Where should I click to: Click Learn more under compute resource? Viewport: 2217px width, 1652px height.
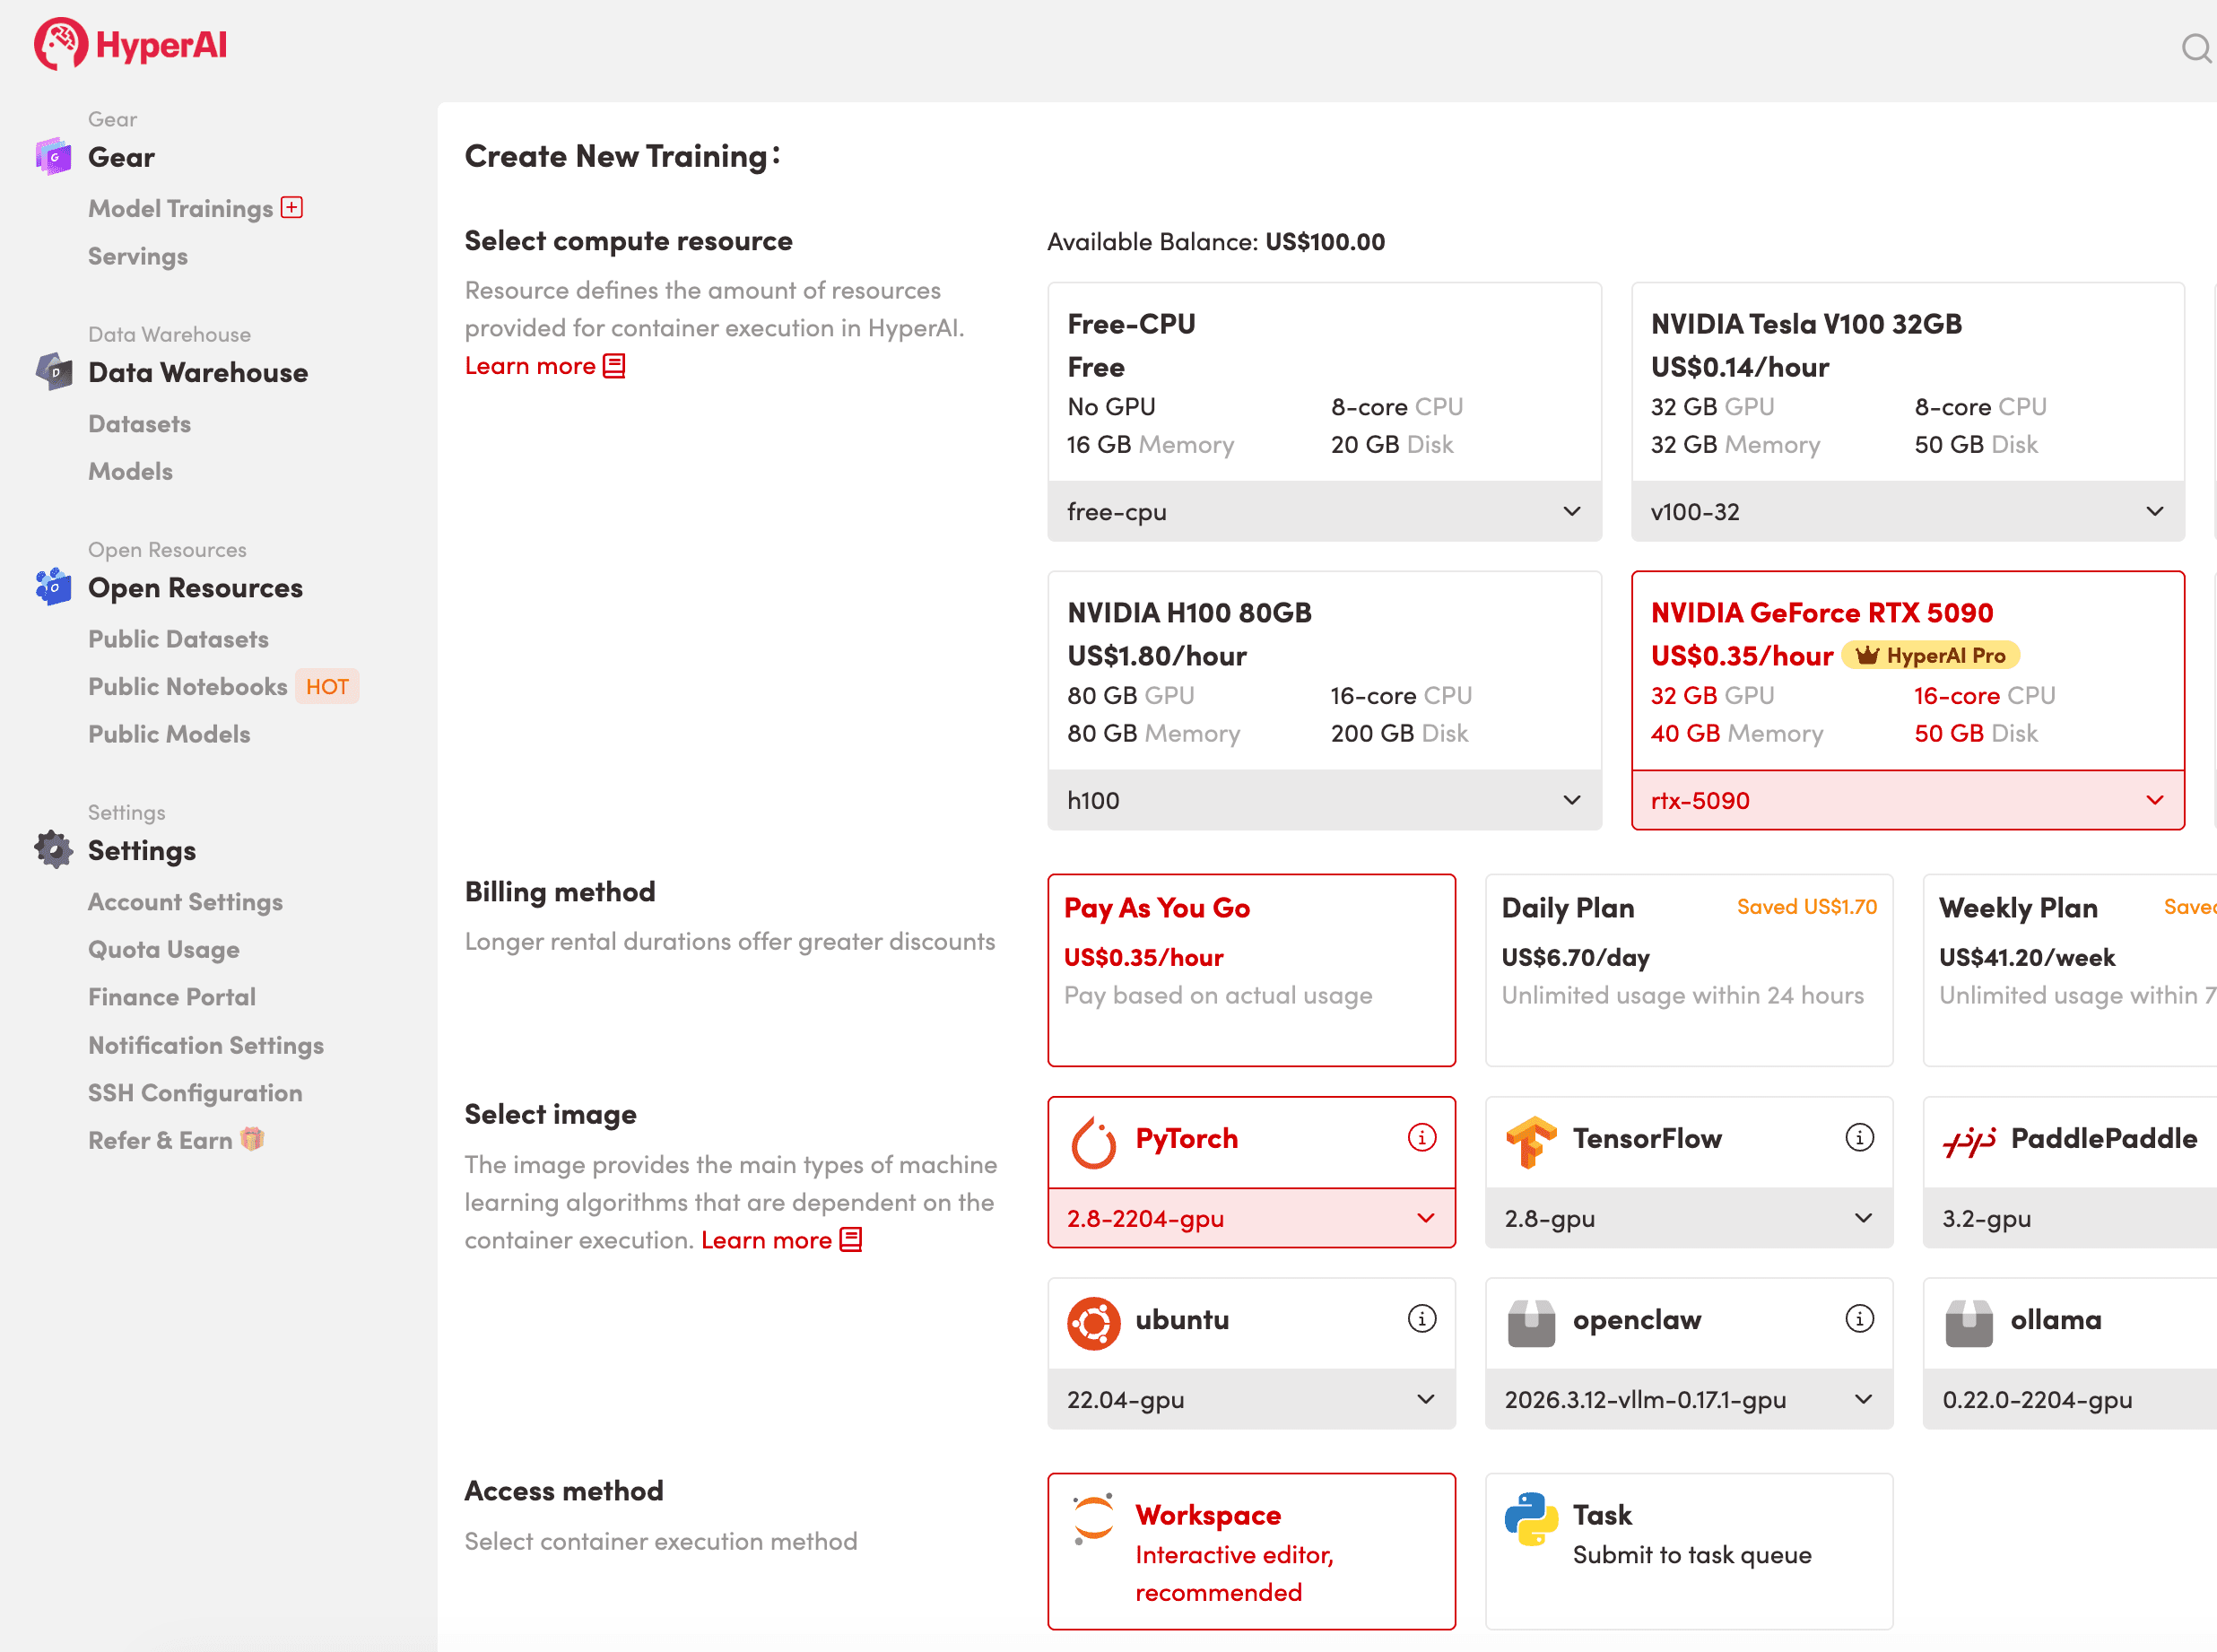point(530,366)
